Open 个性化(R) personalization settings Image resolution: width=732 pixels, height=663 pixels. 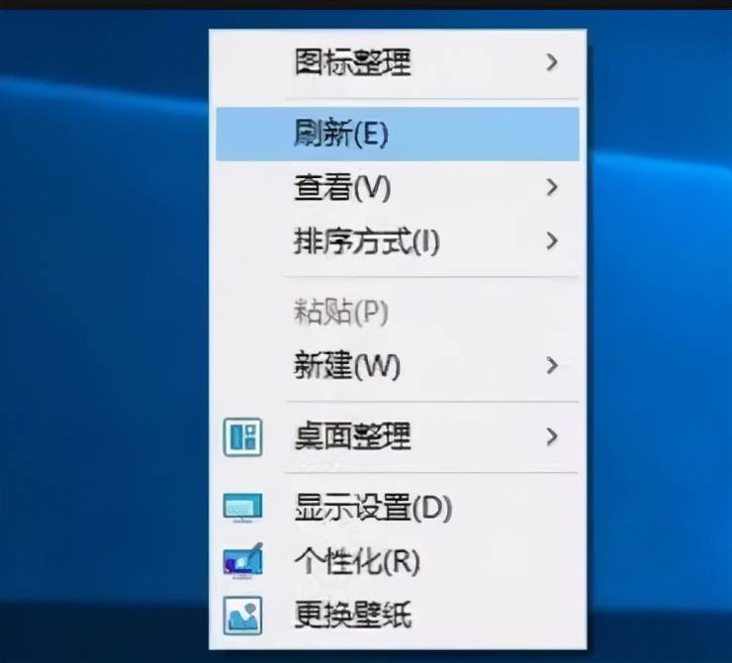point(398,561)
